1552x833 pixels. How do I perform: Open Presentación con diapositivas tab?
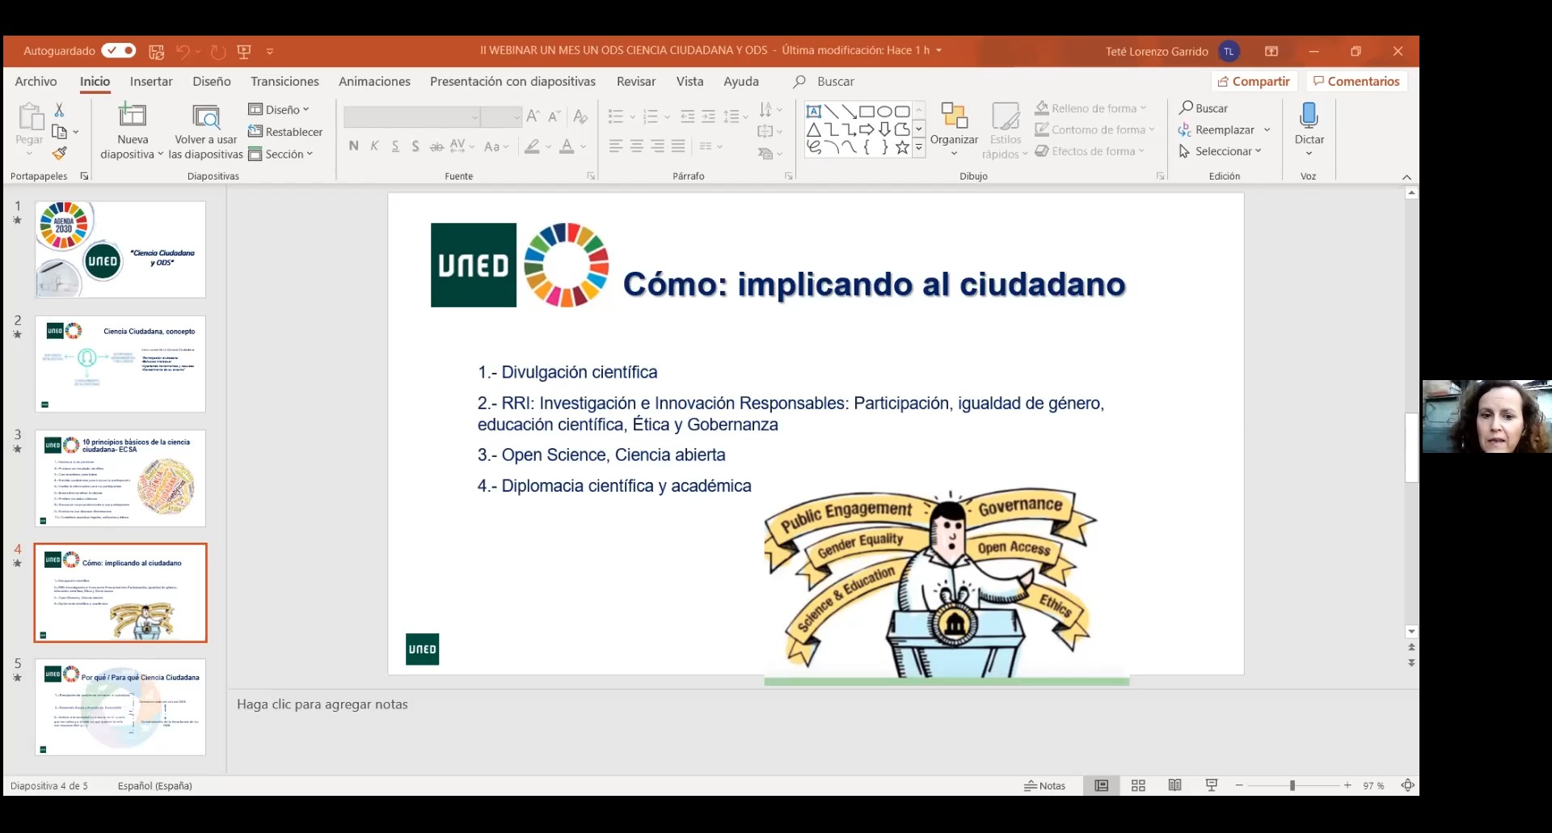[x=512, y=81]
